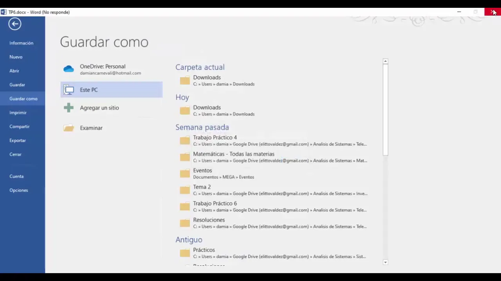
Task: Click the Trabajo Práctico 6 folder icon
Action: tap(185, 207)
